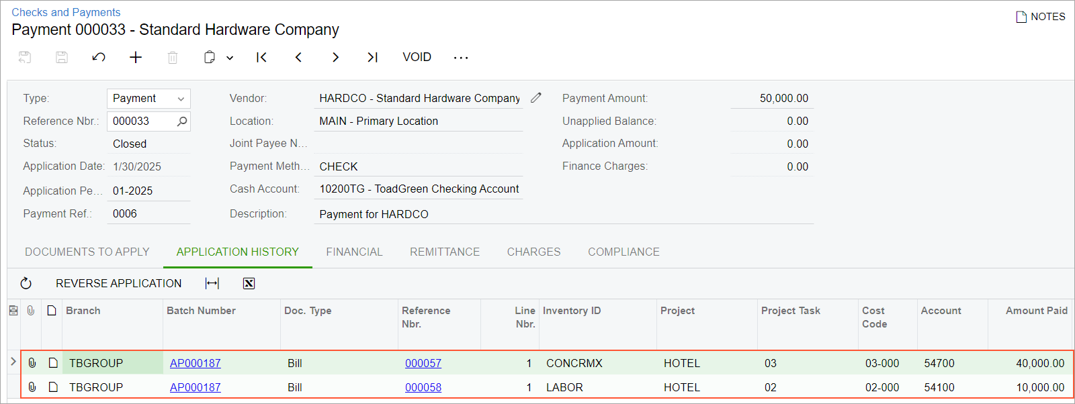The height and width of the screenshot is (404, 1075).
Task: Switch to Documents to Apply tab
Action: [x=87, y=252]
